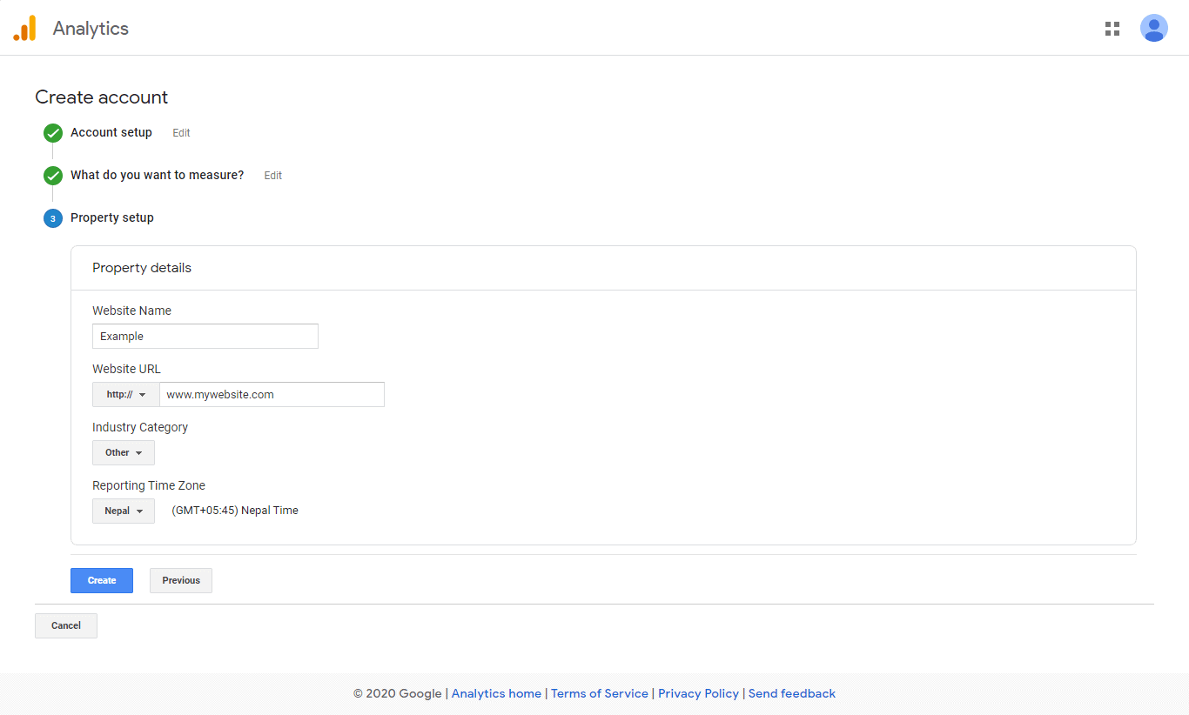Click the green checkmark beside Account setup
The image size is (1189, 715).
(x=53, y=133)
